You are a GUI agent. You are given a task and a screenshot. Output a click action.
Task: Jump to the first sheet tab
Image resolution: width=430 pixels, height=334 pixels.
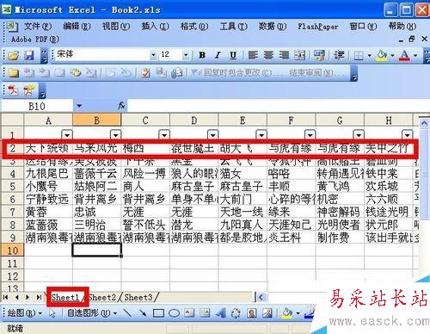tap(5, 297)
